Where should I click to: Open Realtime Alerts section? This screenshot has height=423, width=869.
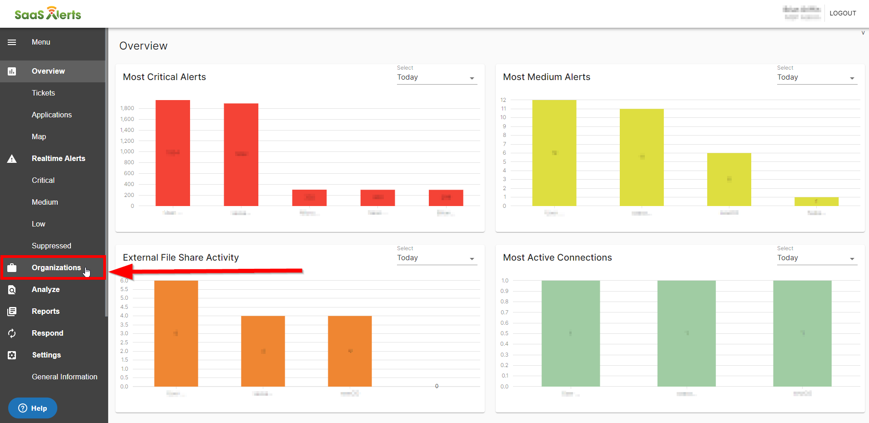click(x=53, y=159)
